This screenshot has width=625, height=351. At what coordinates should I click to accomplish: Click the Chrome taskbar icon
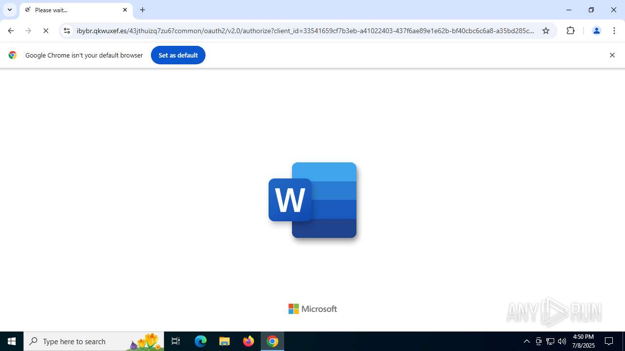[x=272, y=341]
